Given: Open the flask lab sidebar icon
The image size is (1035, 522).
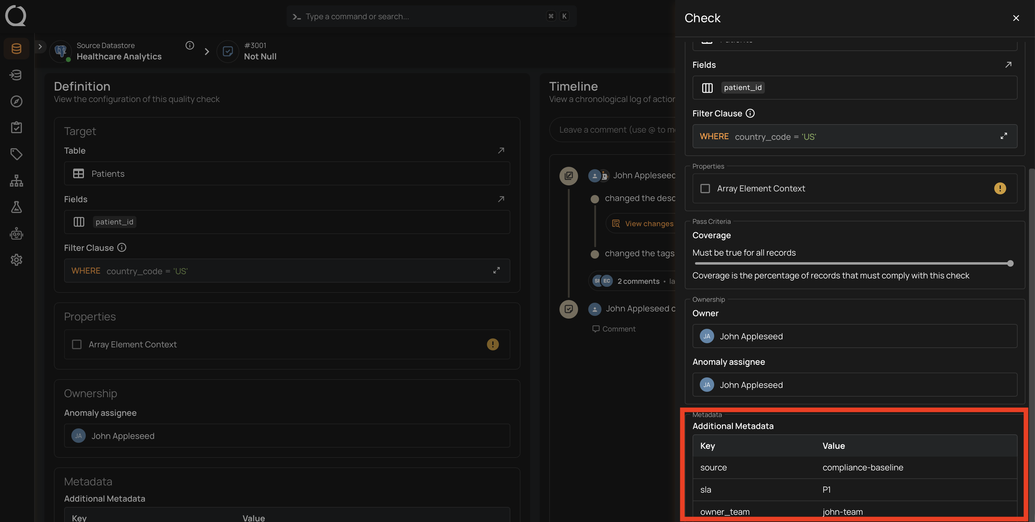Looking at the screenshot, I should coord(16,207).
